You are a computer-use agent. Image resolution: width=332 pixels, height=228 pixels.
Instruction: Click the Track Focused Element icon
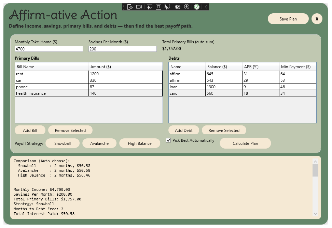pyautogui.click(x=167, y=7)
